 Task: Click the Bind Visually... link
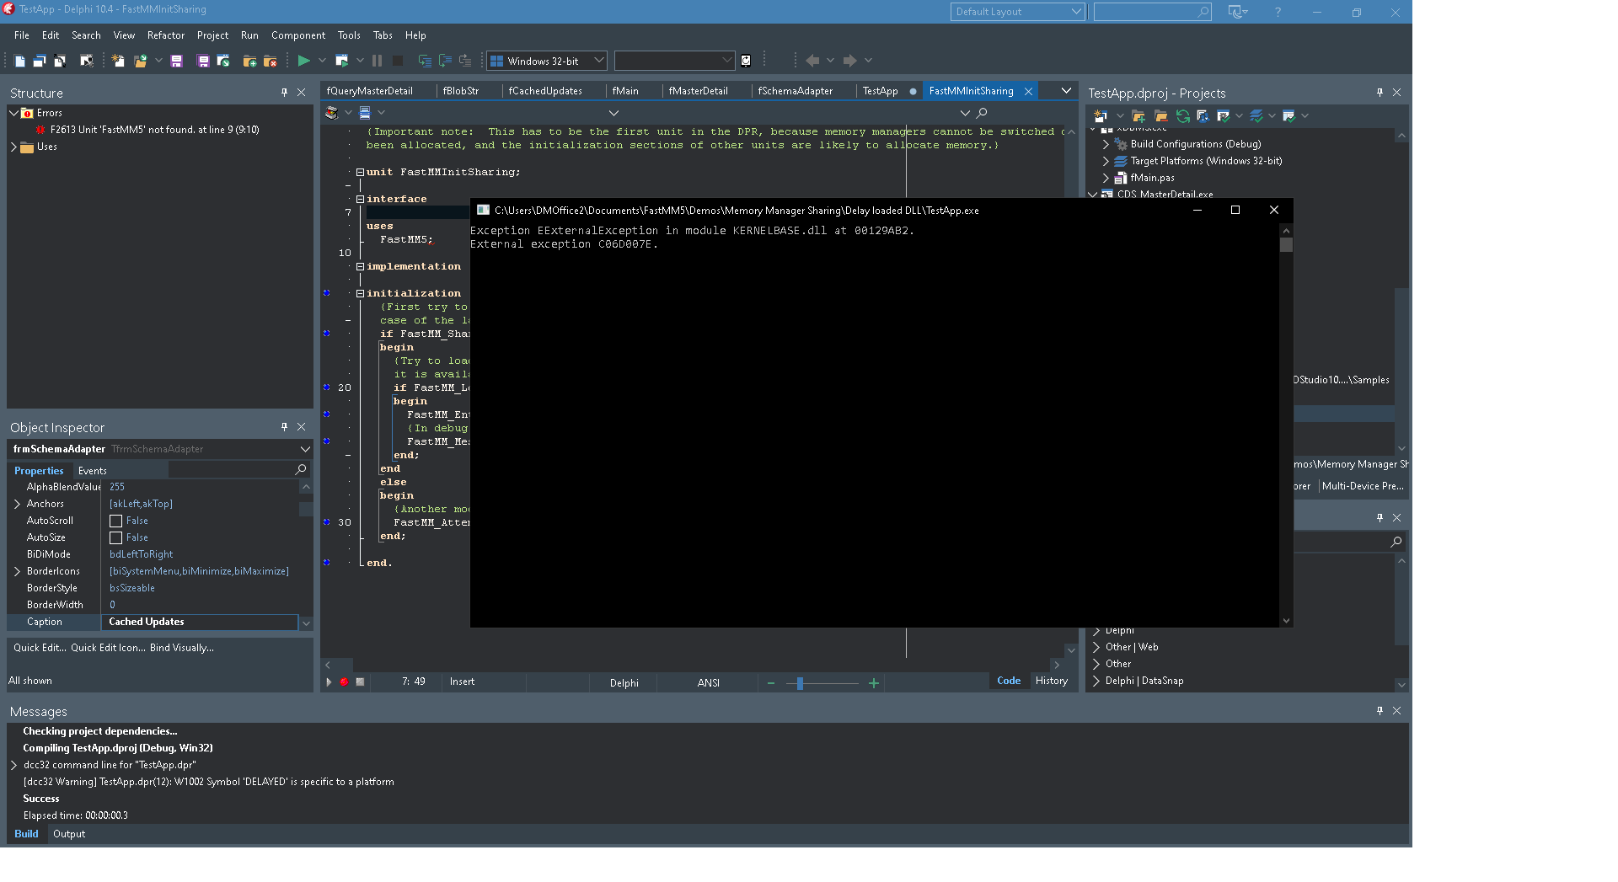click(182, 648)
